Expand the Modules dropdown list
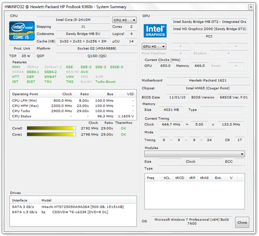 point(194,154)
